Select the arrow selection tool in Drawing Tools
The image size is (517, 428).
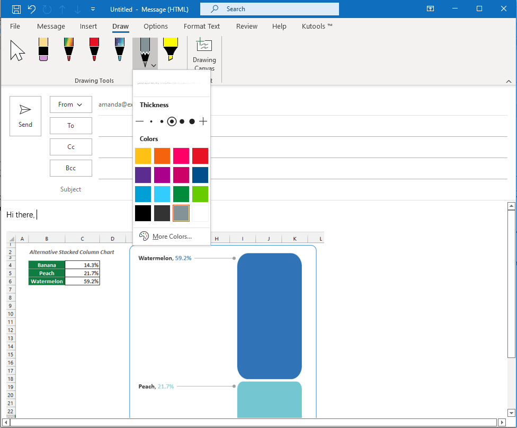pos(17,49)
